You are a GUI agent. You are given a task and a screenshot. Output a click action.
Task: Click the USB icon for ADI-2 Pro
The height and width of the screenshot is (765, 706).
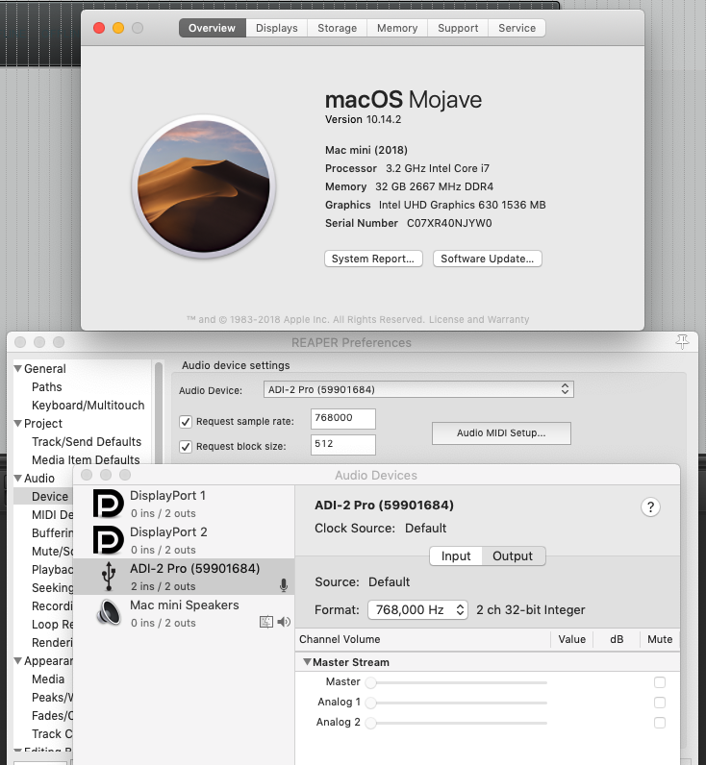[109, 577]
